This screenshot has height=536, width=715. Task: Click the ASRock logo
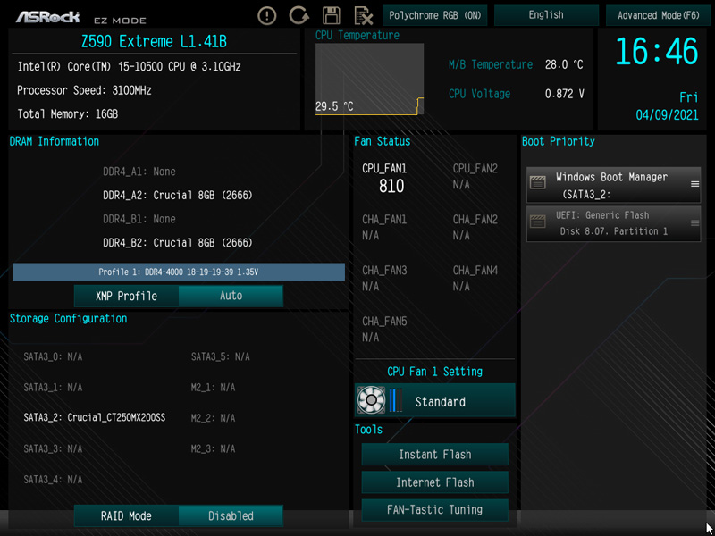pos(47,17)
